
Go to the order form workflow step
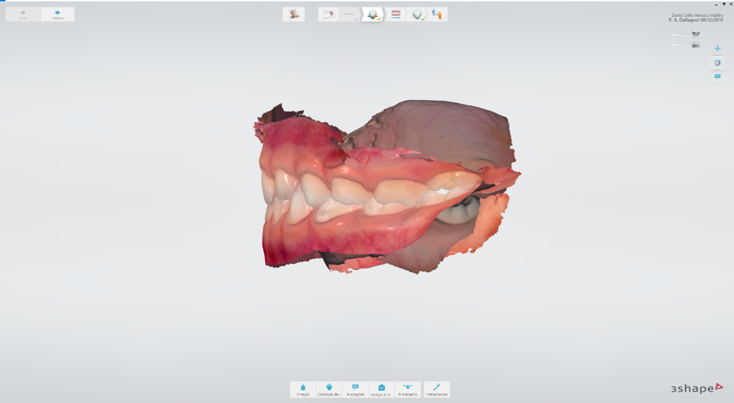(x=328, y=15)
